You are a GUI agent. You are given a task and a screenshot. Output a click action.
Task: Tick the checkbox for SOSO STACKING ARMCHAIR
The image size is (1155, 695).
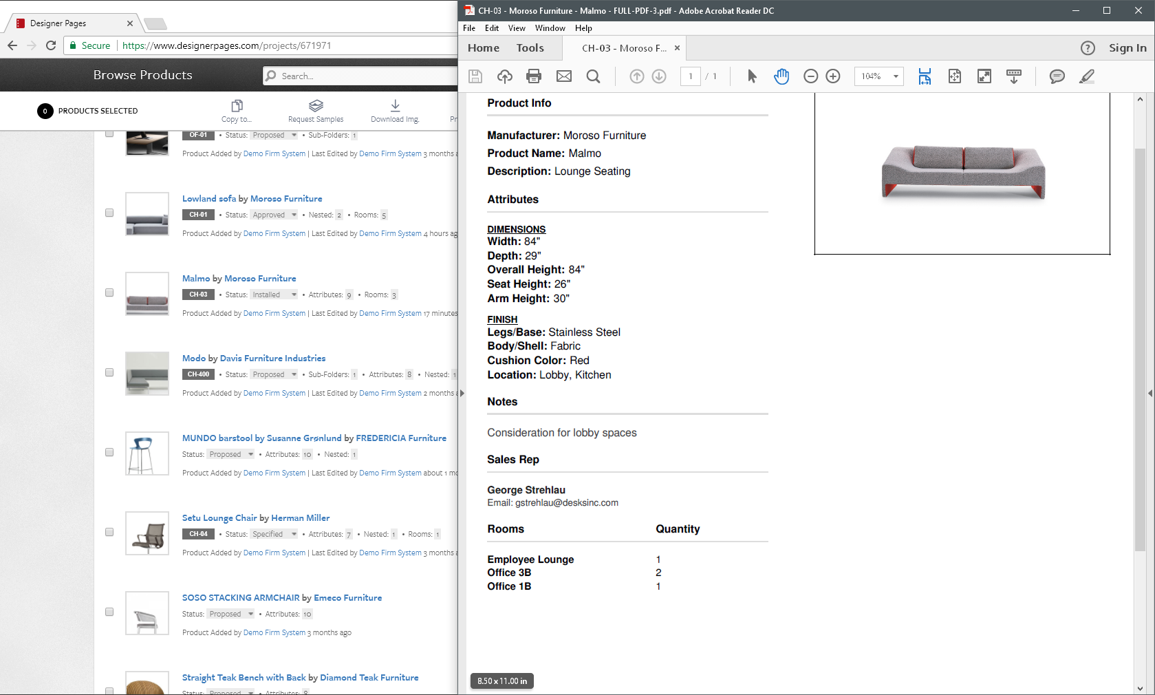point(109,612)
